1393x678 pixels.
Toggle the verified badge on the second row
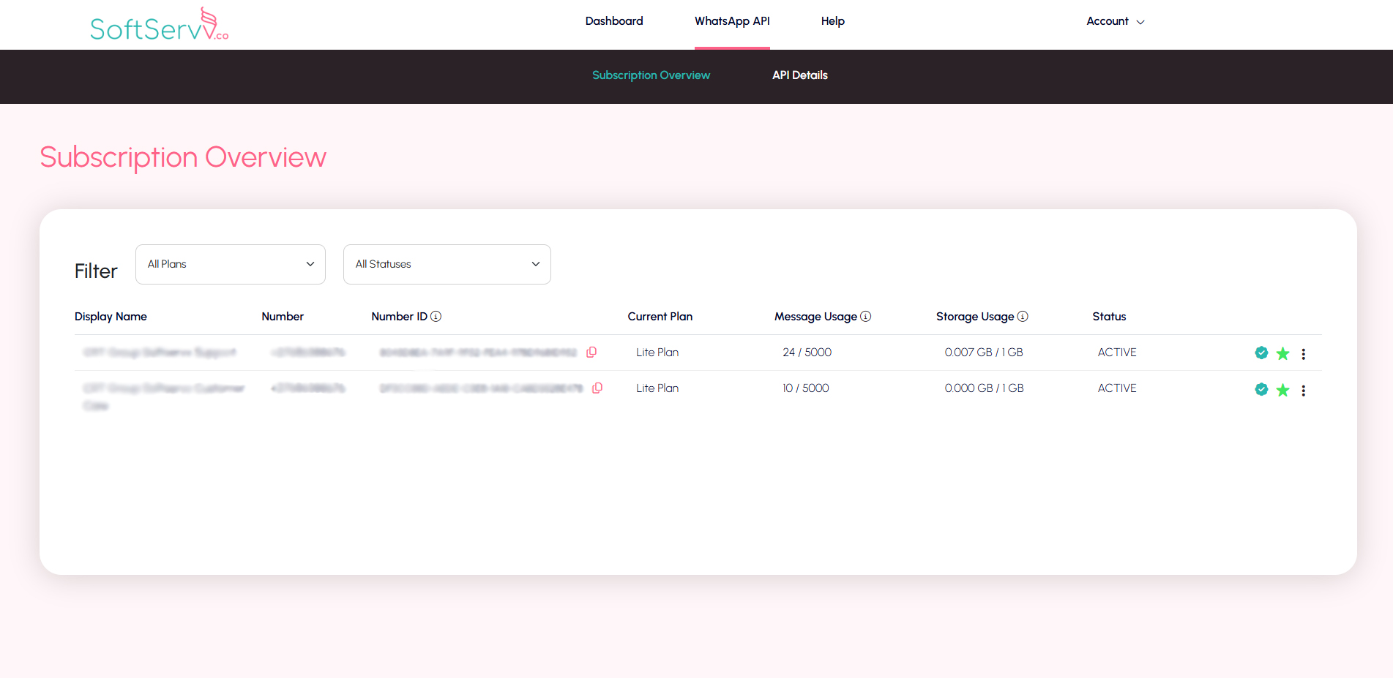pos(1261,390)
